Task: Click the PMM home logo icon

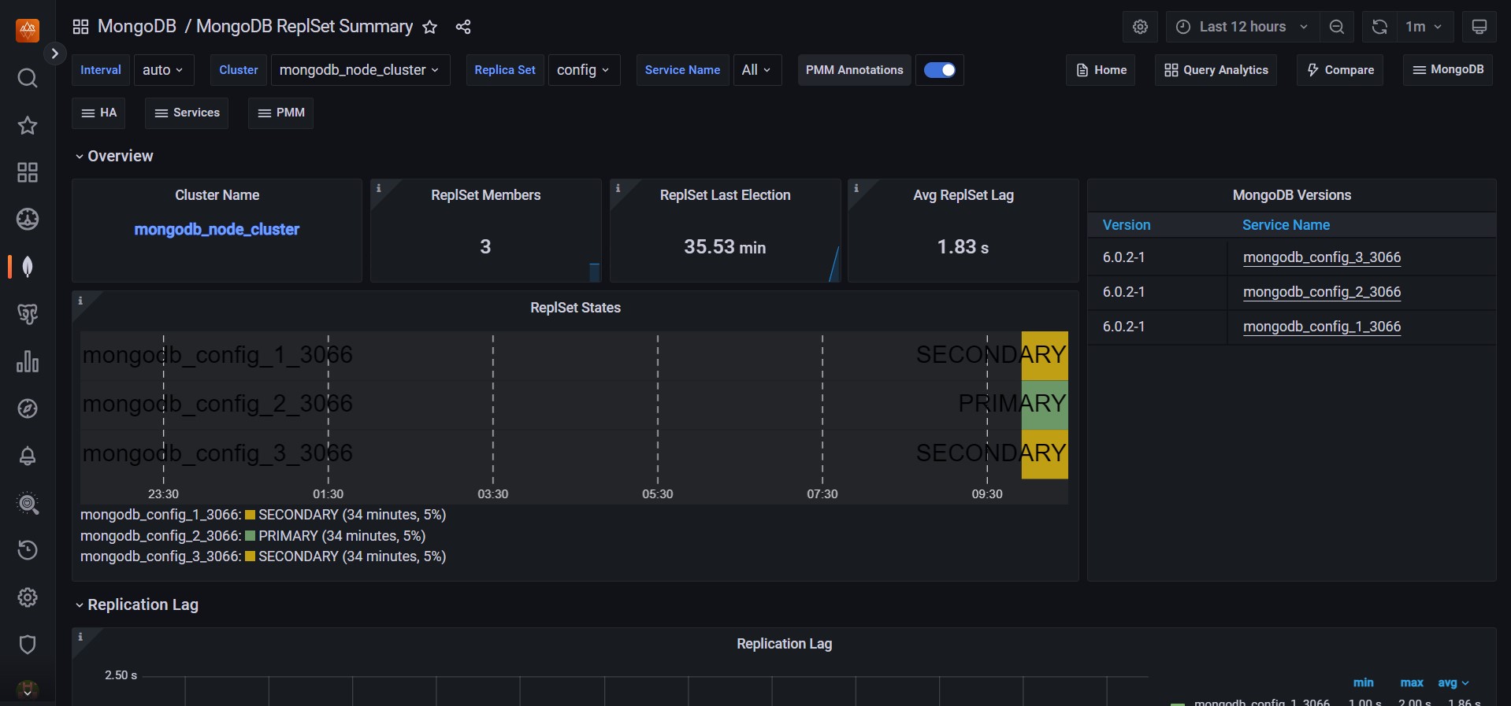Action: tap(28, 31)
